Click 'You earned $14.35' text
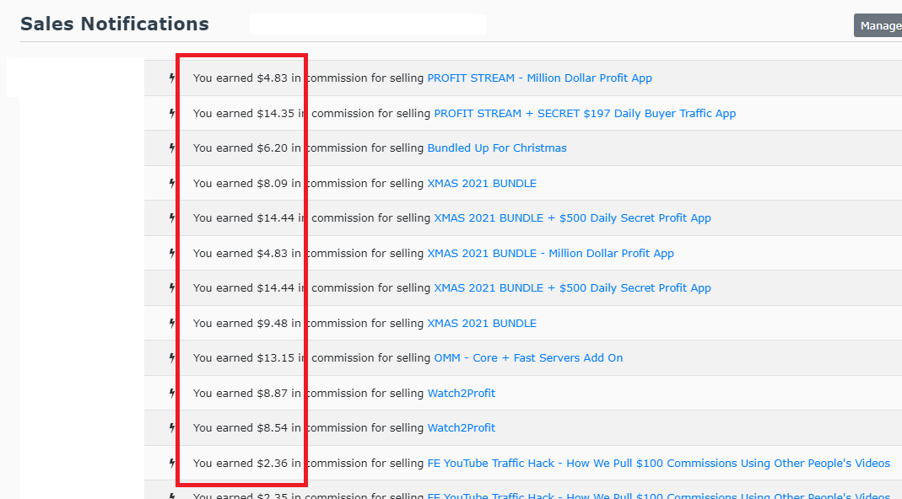This screenshot has height=499, width=902. tap(244, 113)
